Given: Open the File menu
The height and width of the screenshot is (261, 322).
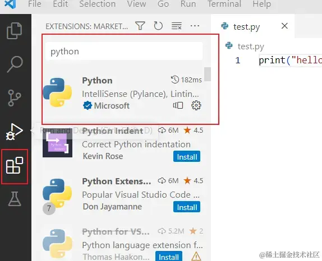Looking at the screenshot, I should [x=35, y=4].
